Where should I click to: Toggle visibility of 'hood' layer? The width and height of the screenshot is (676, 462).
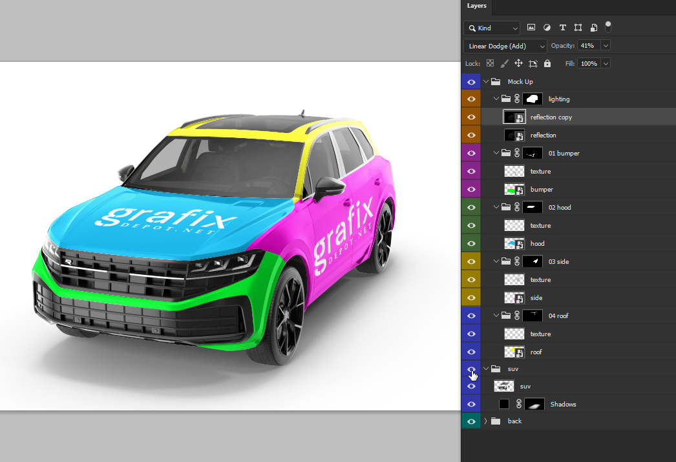click(471, 244)
